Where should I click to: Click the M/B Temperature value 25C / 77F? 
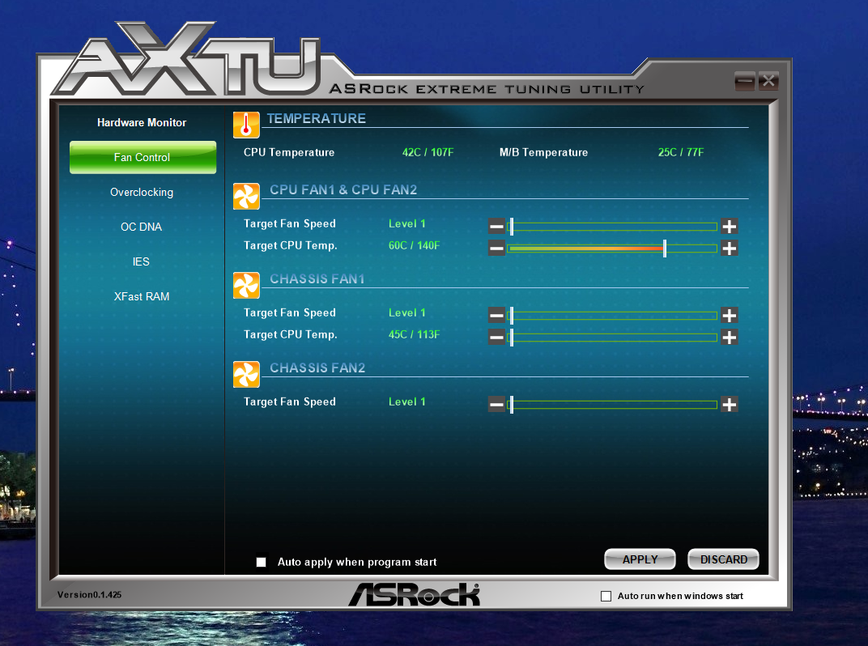(681, 152)
